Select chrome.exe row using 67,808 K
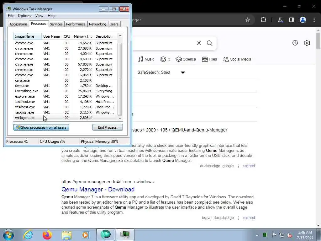321x241 pixels. tap(65, 64)
